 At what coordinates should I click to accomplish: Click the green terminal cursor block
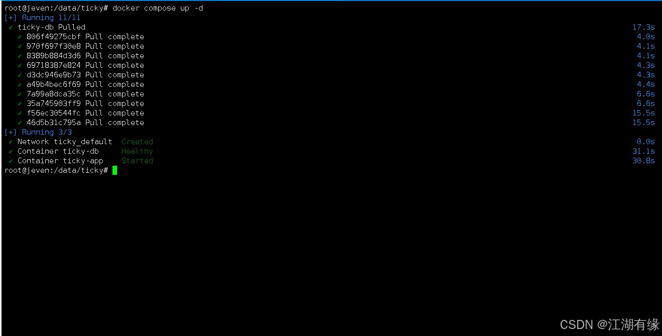tap(115, 170)
